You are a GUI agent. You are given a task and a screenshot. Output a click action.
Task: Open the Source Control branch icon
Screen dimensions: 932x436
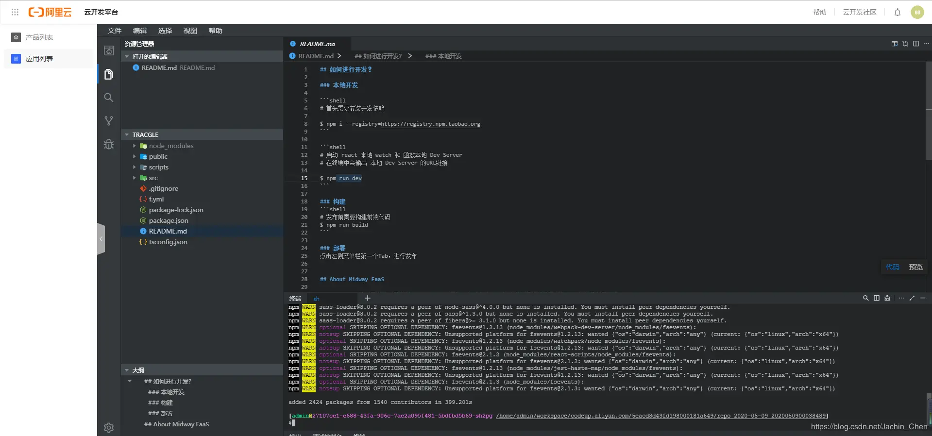(x=109, y=121)
